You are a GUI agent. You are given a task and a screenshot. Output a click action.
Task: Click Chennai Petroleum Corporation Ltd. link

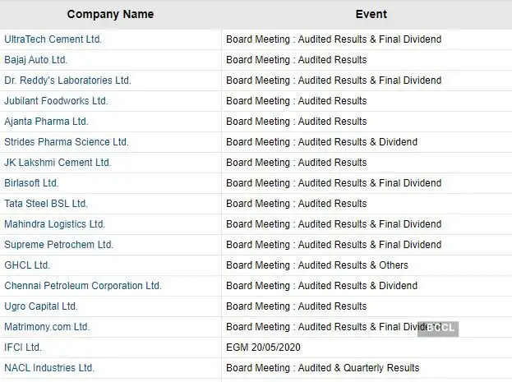coord(83,286)
